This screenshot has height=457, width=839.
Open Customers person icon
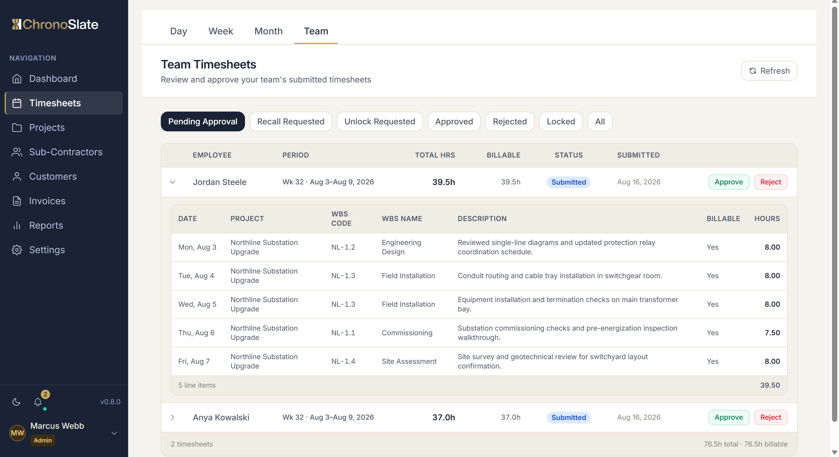click(17, 176)
